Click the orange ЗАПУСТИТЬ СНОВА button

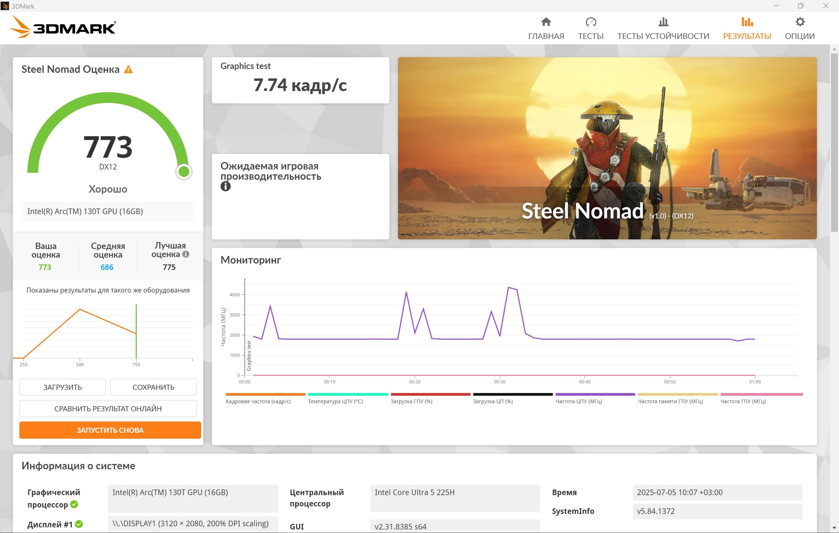point(110,430)
